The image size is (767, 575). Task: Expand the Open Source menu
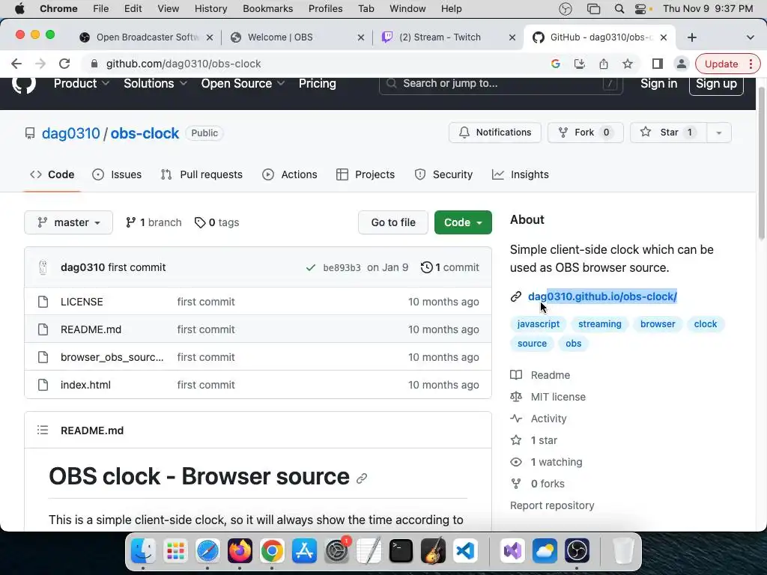243,84
